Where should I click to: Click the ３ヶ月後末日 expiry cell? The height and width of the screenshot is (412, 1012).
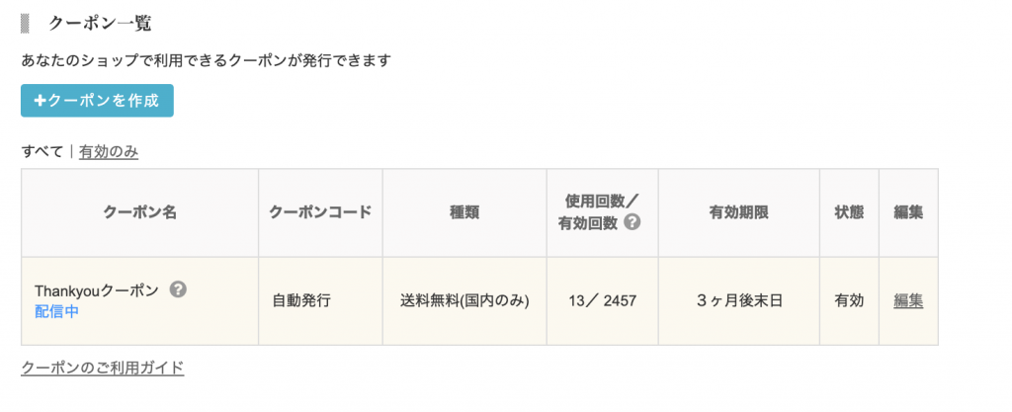coord(739,301)
